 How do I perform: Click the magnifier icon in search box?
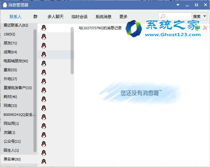(x=163, y=16)
